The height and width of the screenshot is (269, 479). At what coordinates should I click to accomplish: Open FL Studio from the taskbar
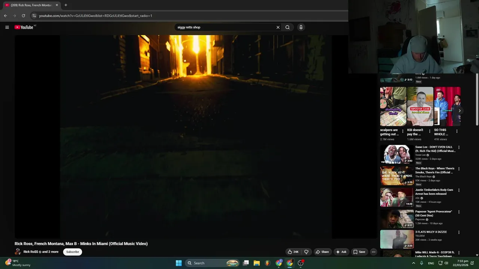[268, 263]
